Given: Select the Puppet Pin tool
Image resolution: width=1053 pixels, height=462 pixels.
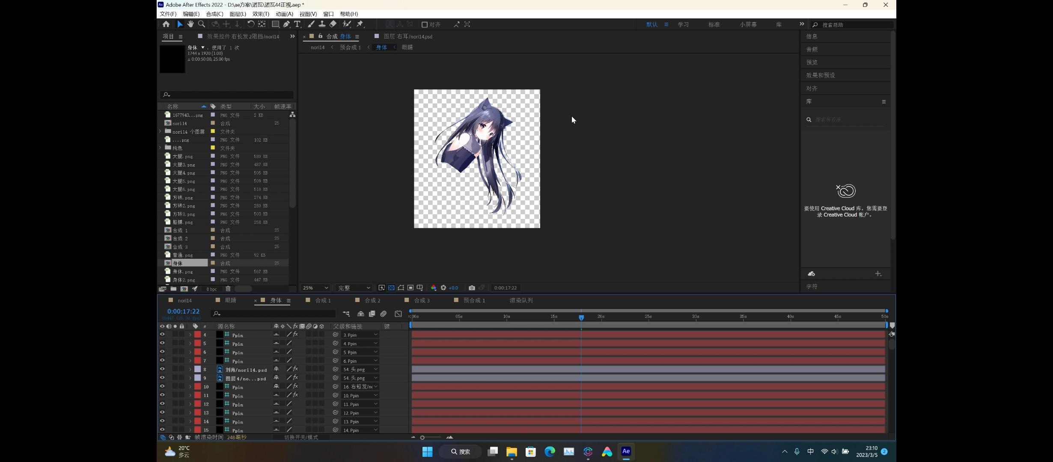Looking at the screenshot, I should pos(360,24).
